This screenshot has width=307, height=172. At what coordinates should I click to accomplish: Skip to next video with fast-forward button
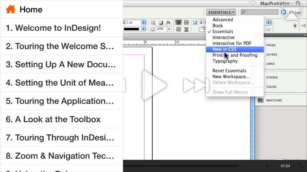196,85
